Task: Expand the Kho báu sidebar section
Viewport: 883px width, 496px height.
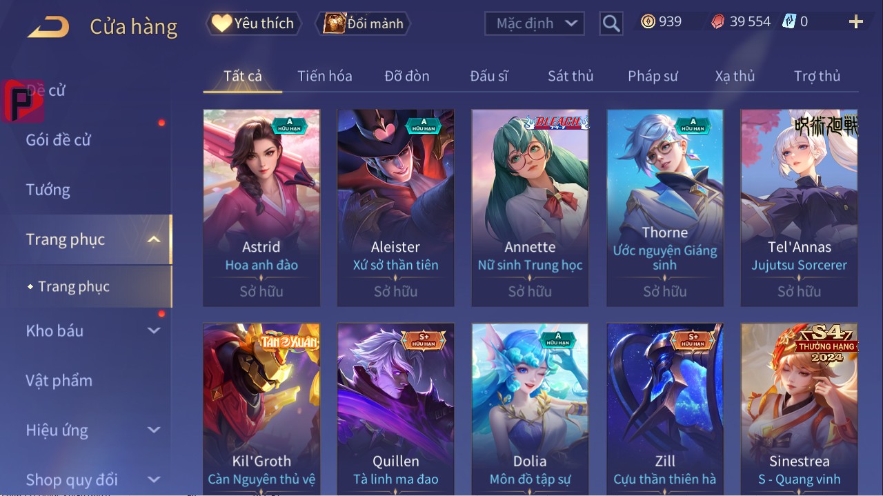Action: pyautogui.click(x=154, y=331)
